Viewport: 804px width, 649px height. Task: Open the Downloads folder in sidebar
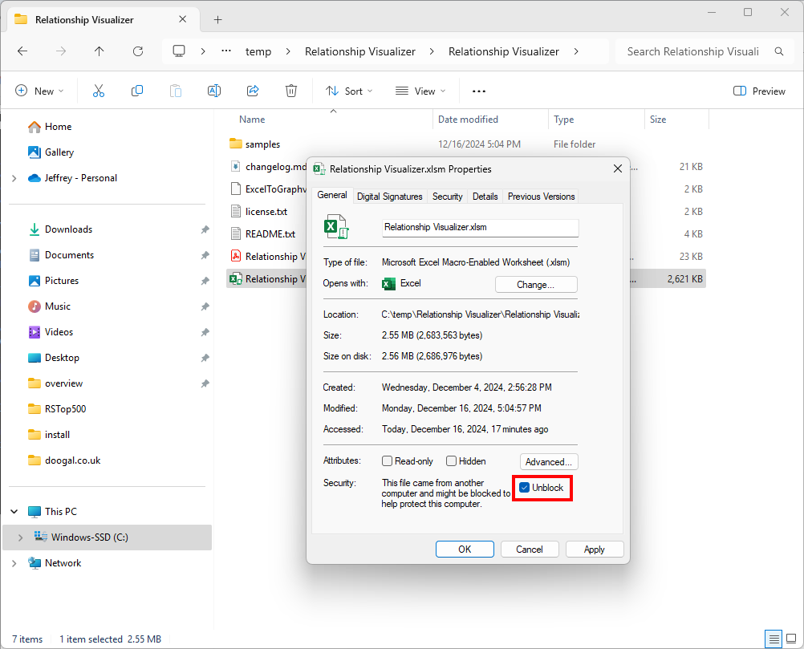point(68,229)
